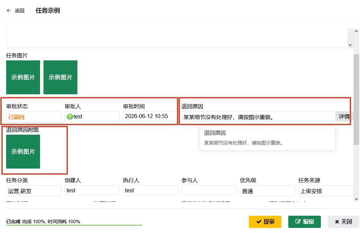Viewport: 364px width, 233px height.
Task: Click the description textarea at top
Action: coord(177,38)
